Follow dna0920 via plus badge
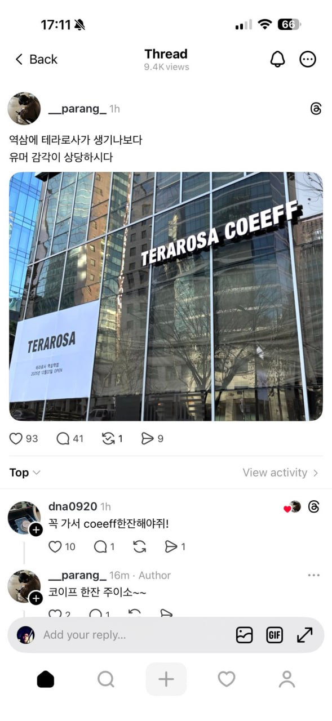Screen dimensions: 332x721 click(x=36, y=529)
